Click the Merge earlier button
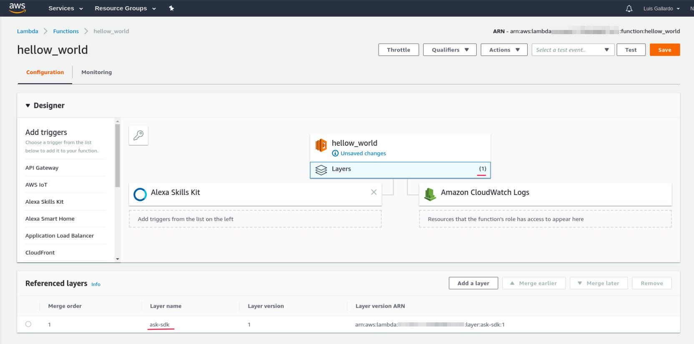The height and width of the screenshot is (344, 694). (533, 283)
